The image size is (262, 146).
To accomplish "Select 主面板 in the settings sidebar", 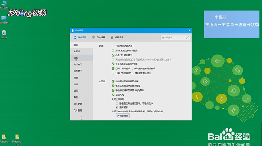I will coord(82,51).
